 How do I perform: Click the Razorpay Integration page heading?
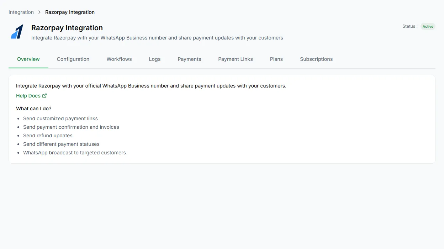pyautogui.click(x=67, y=28)
